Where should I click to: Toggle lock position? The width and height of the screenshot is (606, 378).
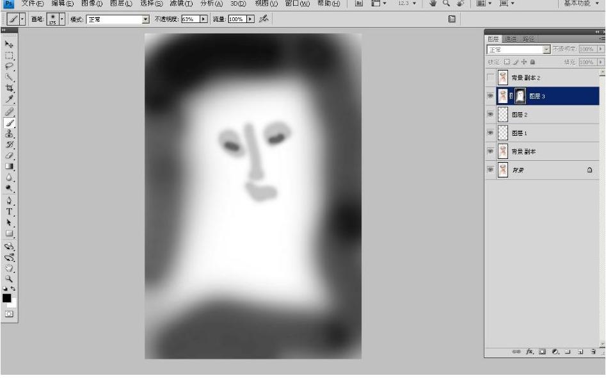pos(524,62)
